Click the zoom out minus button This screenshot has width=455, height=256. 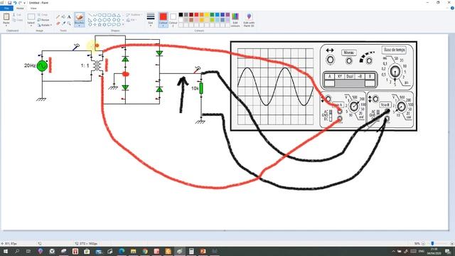click(424, 243)
